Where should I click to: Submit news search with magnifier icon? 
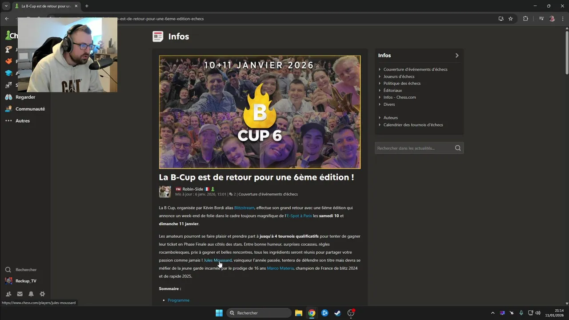(x=458, y=148)
